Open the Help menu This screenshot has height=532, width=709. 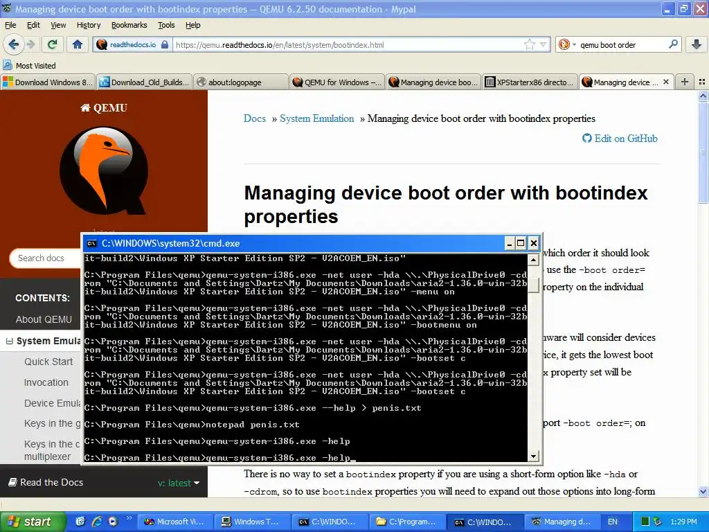(193, 25)
